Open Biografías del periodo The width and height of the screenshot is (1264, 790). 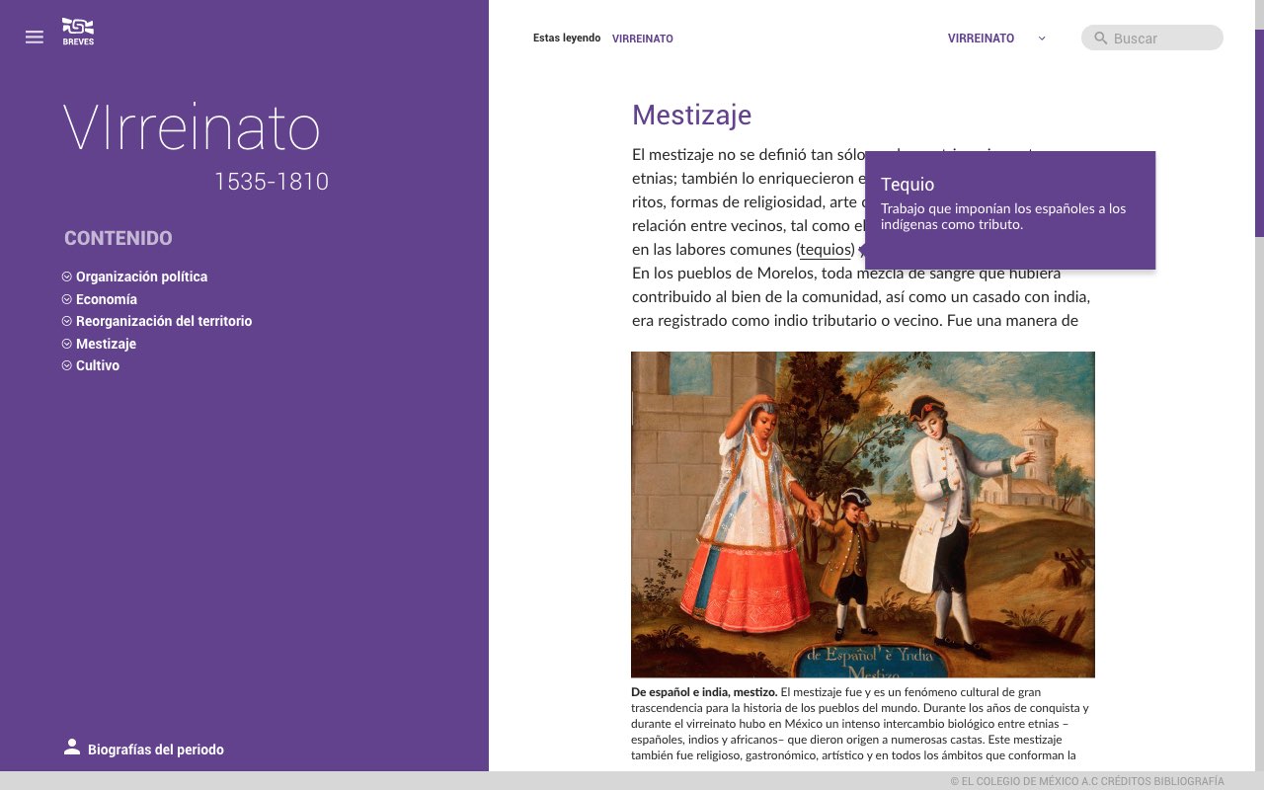point(156,750)
